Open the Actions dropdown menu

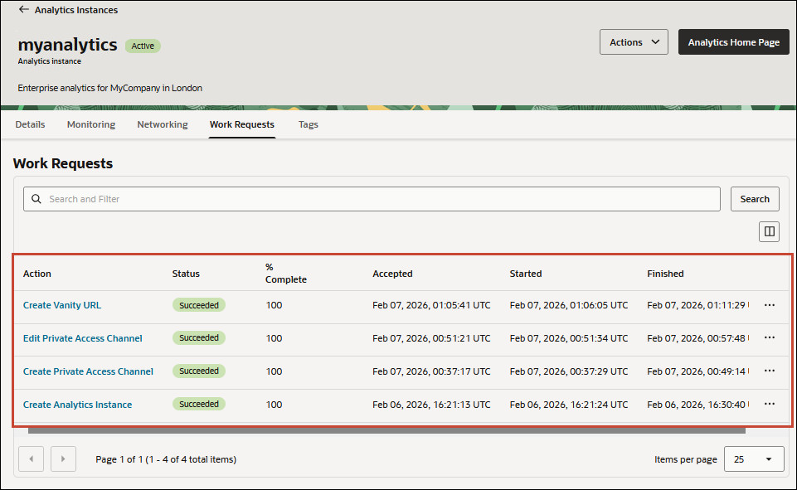(x=633, y=41)
